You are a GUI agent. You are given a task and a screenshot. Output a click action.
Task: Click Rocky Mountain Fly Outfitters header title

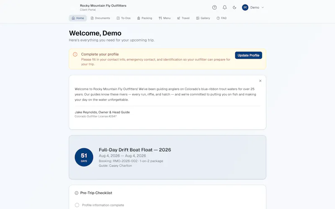coord(103,5)
